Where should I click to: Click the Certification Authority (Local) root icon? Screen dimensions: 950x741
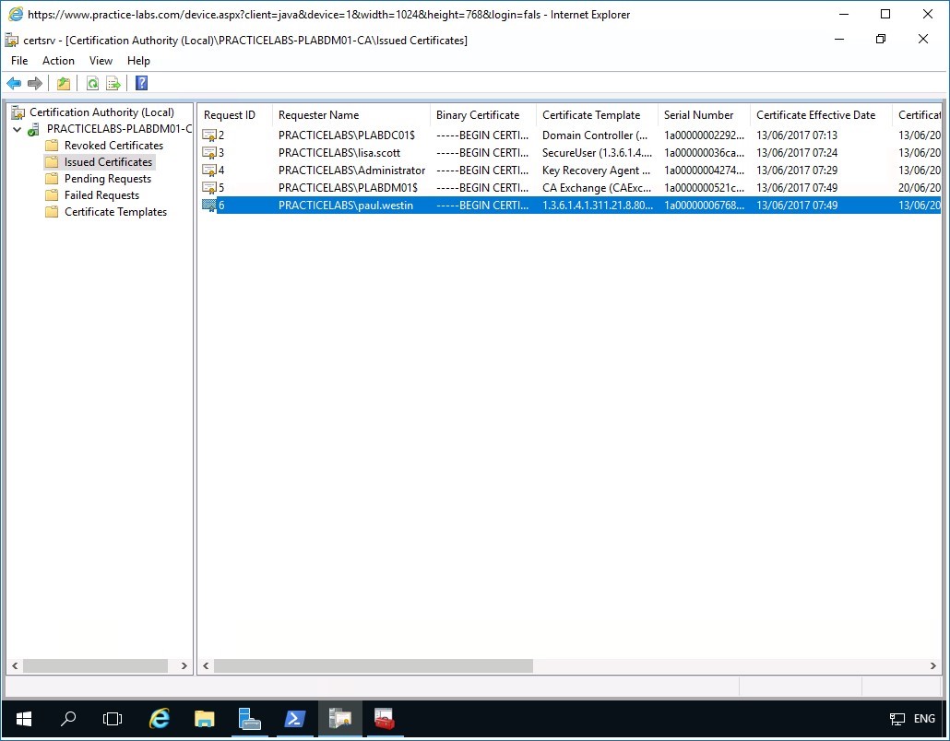18,112
